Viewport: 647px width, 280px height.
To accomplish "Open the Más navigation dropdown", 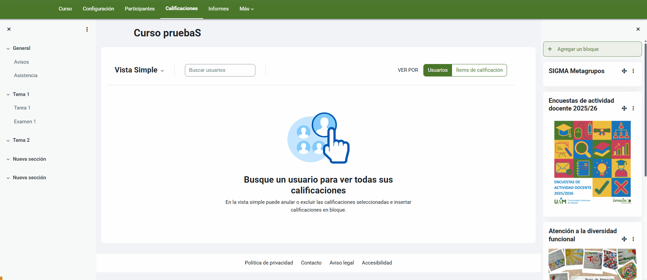I will pos(247,9).
